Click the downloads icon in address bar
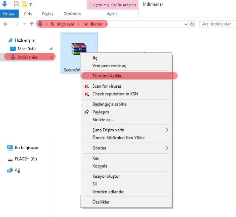 pos(40,24)
